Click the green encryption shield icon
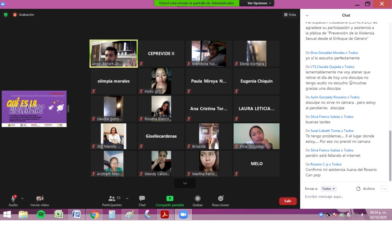Screen dimensions: 392x232 (6, 15)
